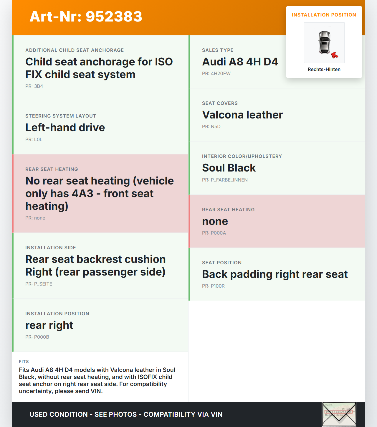377x427 pixels.
Task: Select the ISOFIX child seat anchorage card
Action: coord(99,68)
